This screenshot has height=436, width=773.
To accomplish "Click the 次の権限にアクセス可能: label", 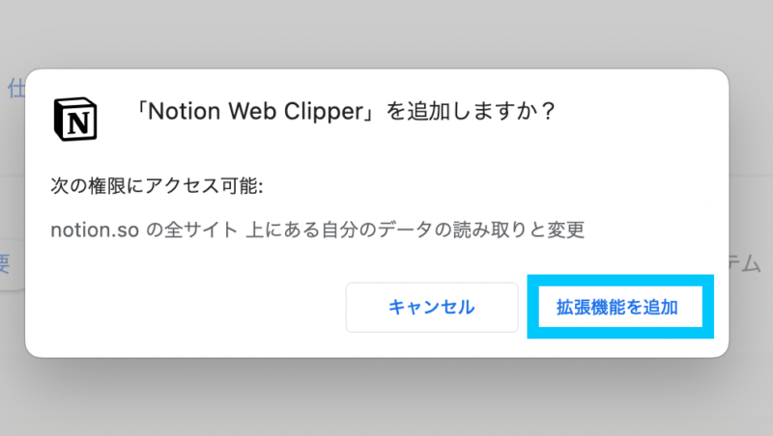I will coord(157,186).
